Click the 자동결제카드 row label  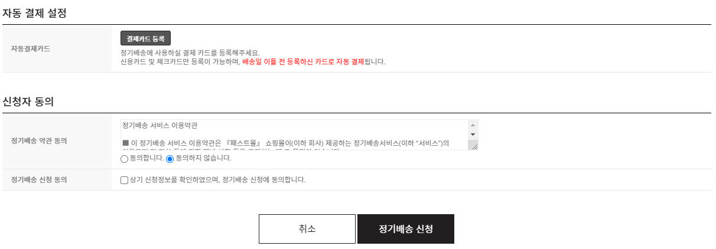click(31, 48)
